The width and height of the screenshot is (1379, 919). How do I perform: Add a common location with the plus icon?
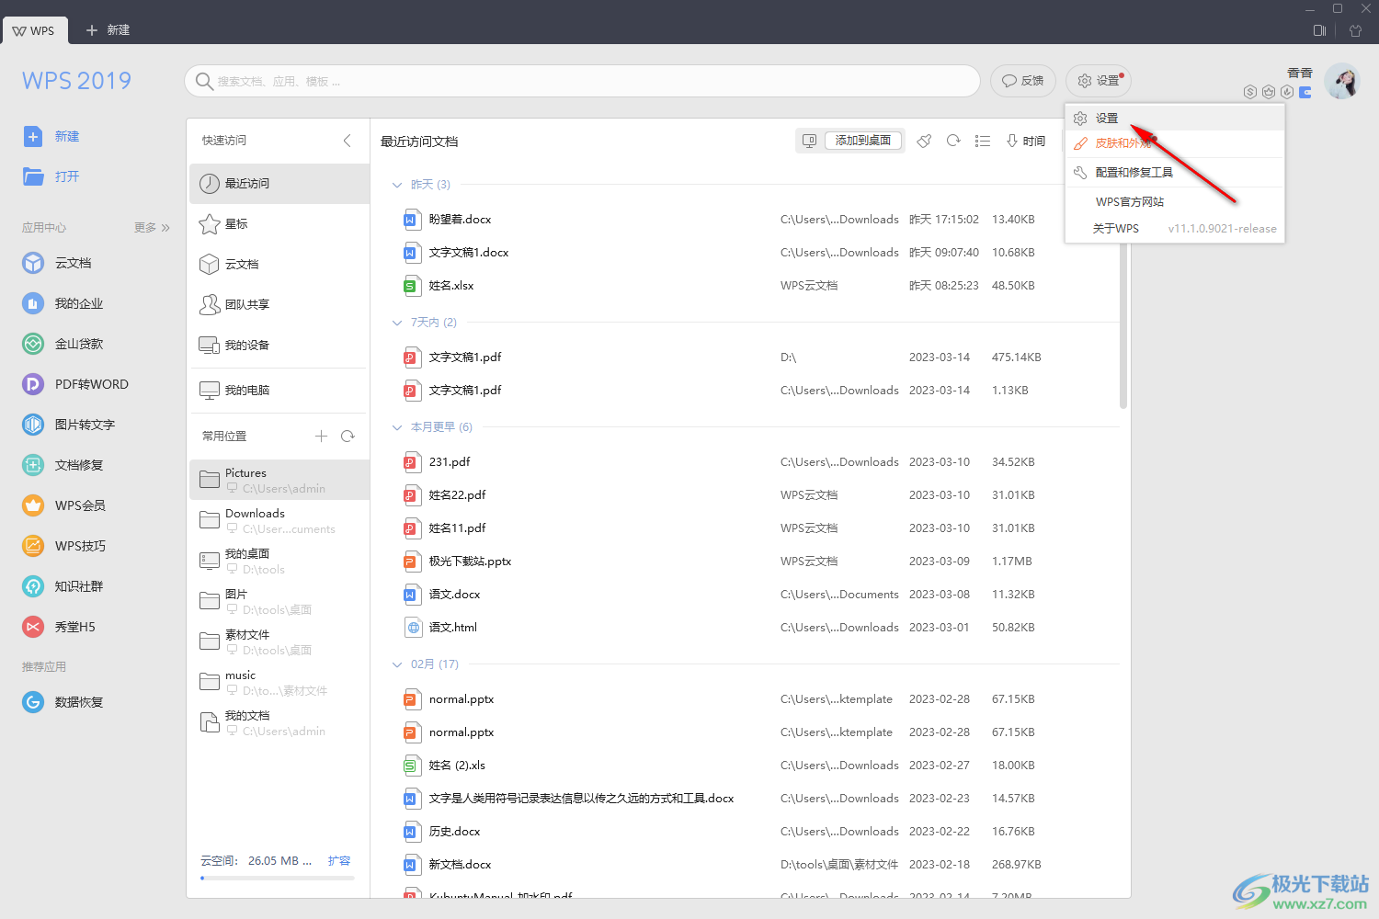(321, 437)
